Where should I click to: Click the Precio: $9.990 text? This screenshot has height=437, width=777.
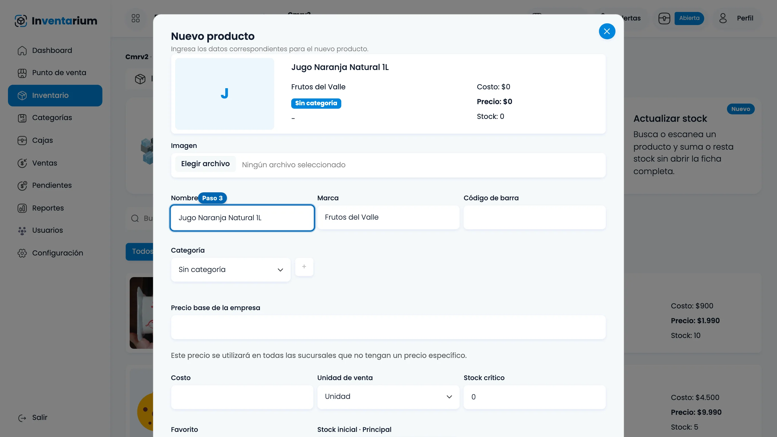coord(696,413)
